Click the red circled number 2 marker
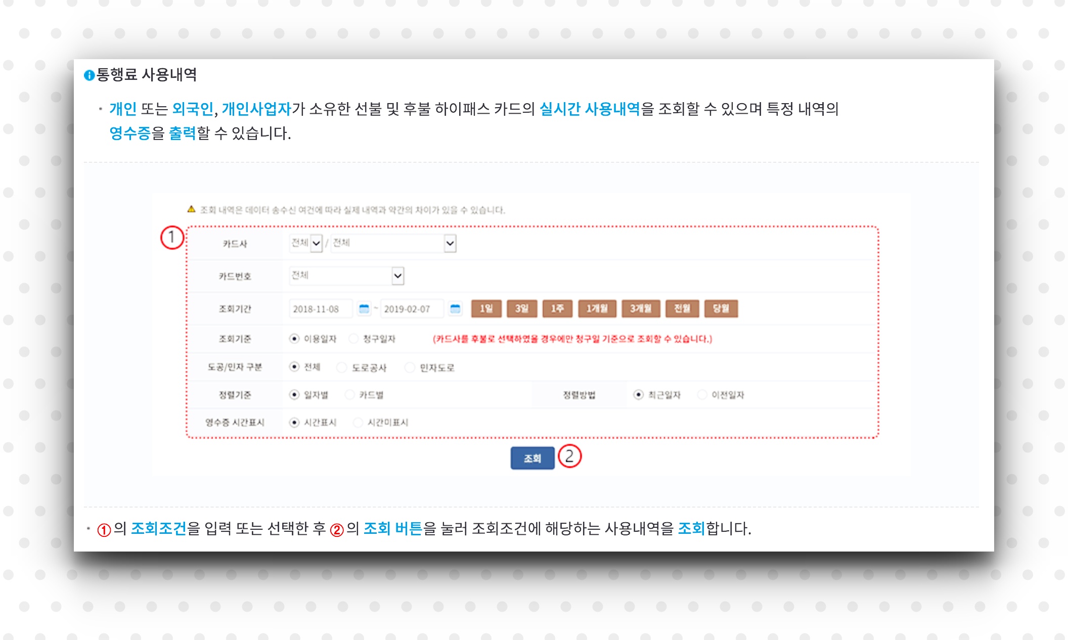Viewport: 1068px width, 640px height. (569, 456)
